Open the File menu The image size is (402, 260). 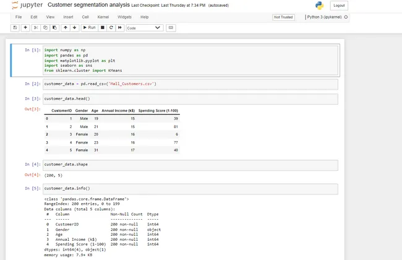tap(19, 17)
